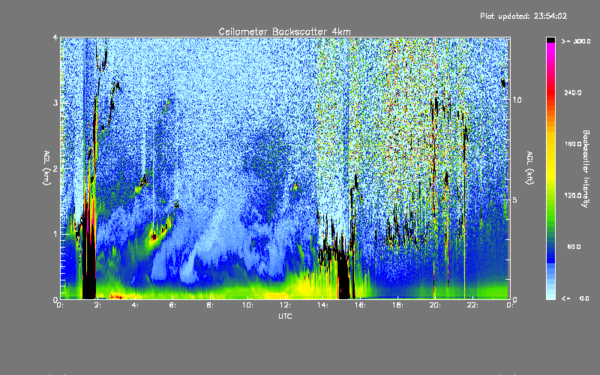Click the "240.0" colorbar label

pos(573,92)
